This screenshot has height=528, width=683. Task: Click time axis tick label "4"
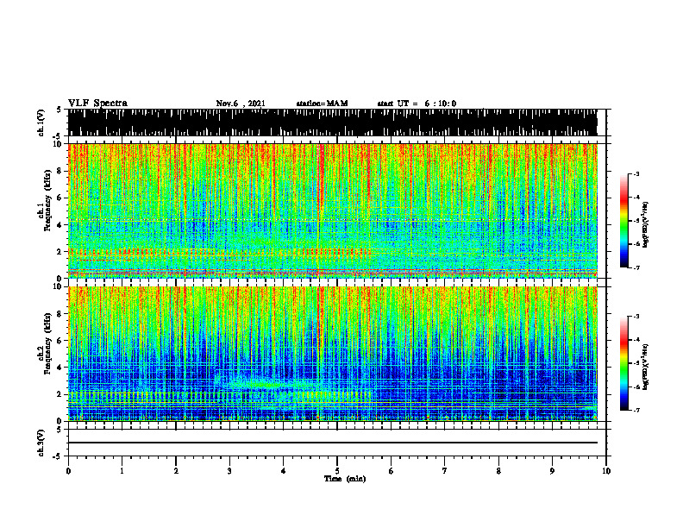284,471
